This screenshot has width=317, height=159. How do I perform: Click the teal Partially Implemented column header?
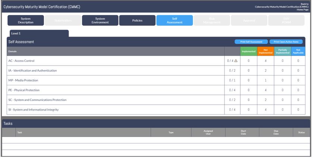(283, 51)
